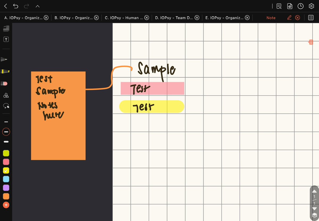Open the history clock icon

coord(300,6)
